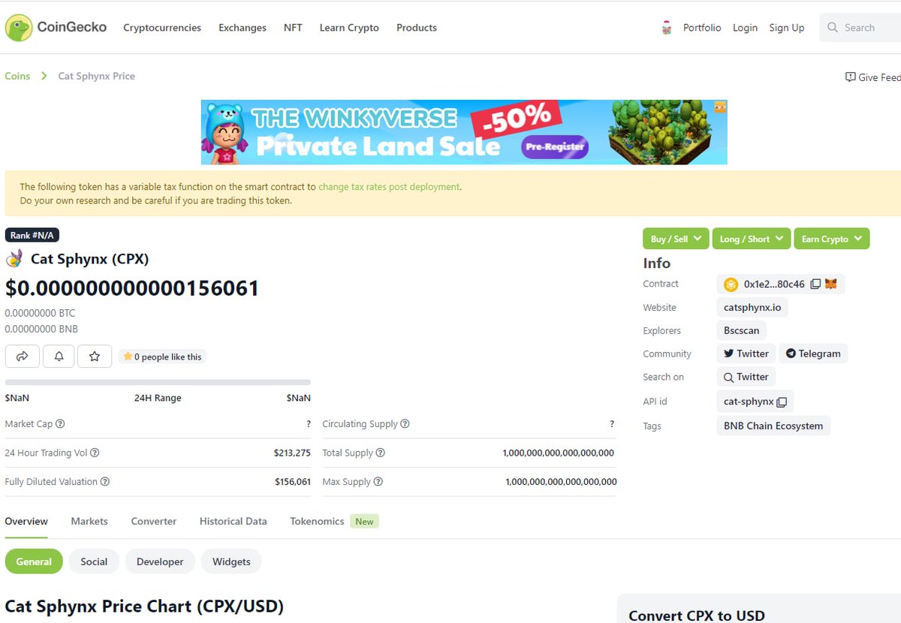Click the 0 people like this badge
This screenshot has height=623, width=901.
pos(162,357)
